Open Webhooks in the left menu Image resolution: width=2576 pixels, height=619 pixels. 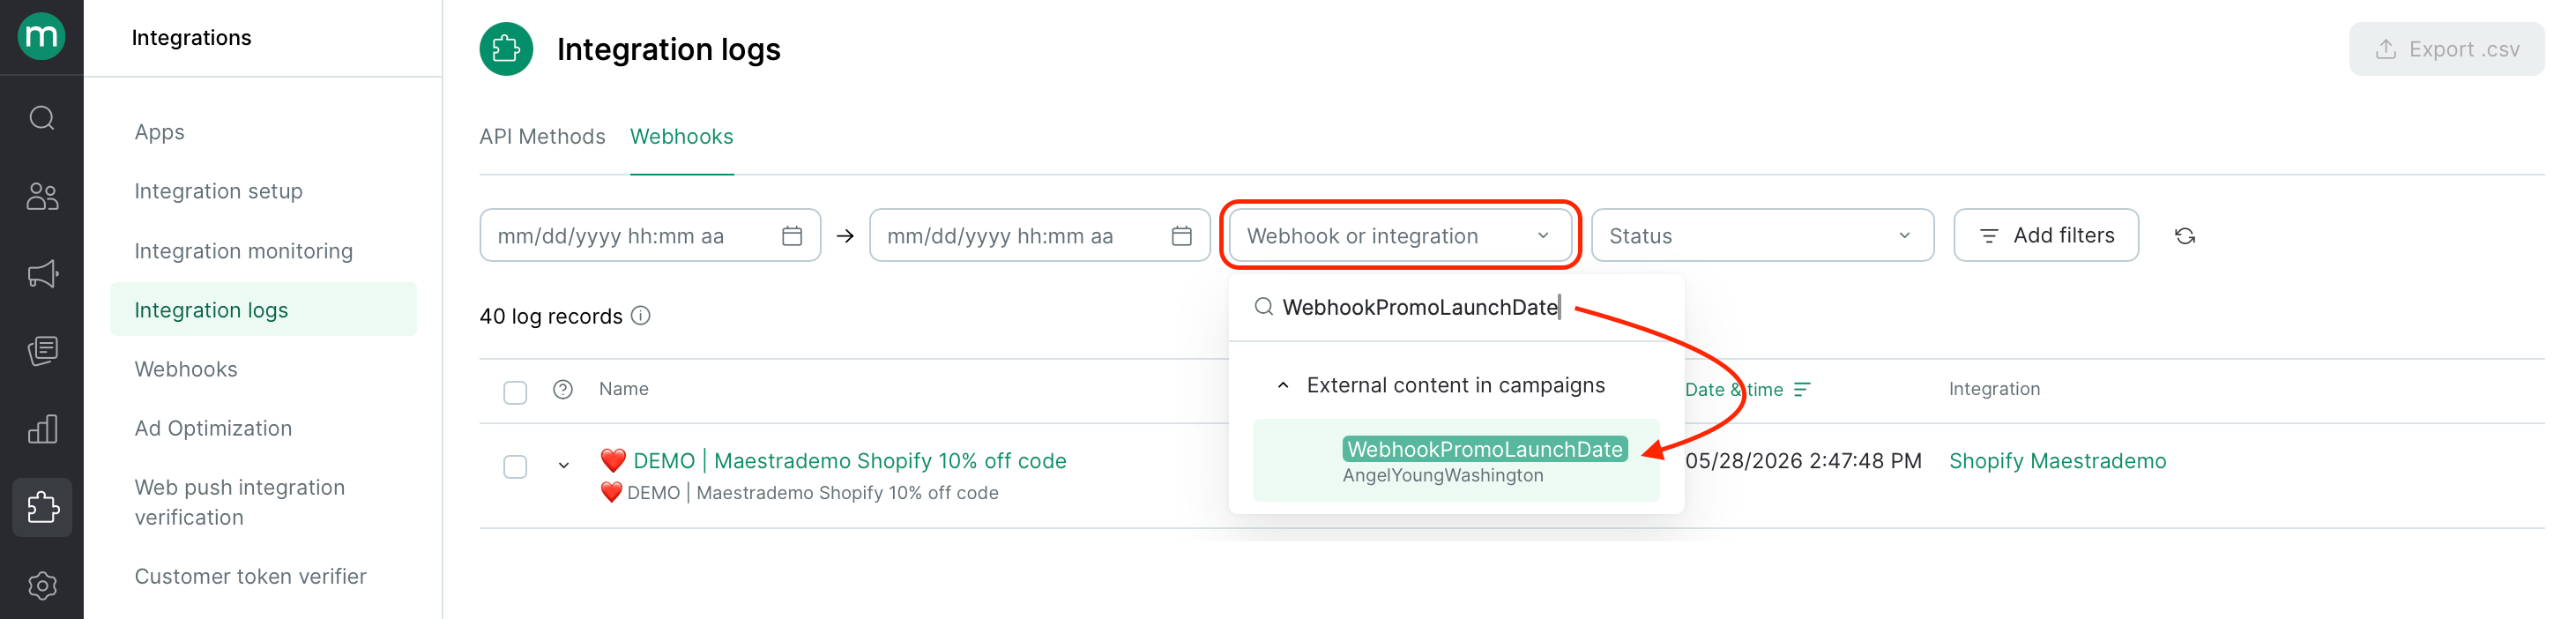click(x=186, y=369)
